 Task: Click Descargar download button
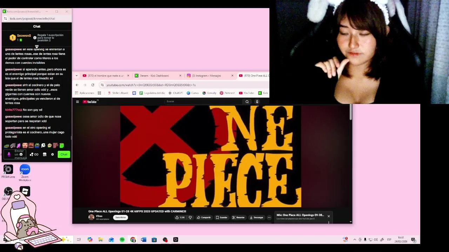(256, 217)
